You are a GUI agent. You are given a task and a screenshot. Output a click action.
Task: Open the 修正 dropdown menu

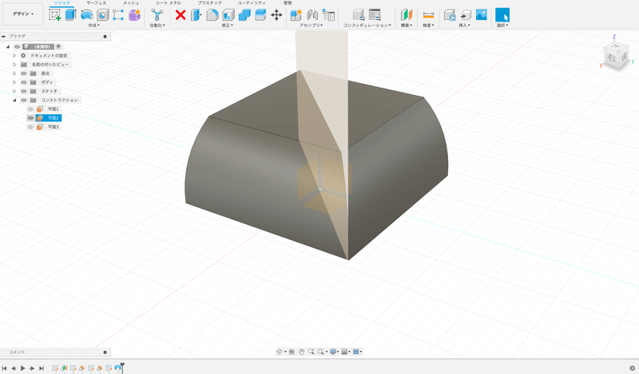[x=228, y=26]
